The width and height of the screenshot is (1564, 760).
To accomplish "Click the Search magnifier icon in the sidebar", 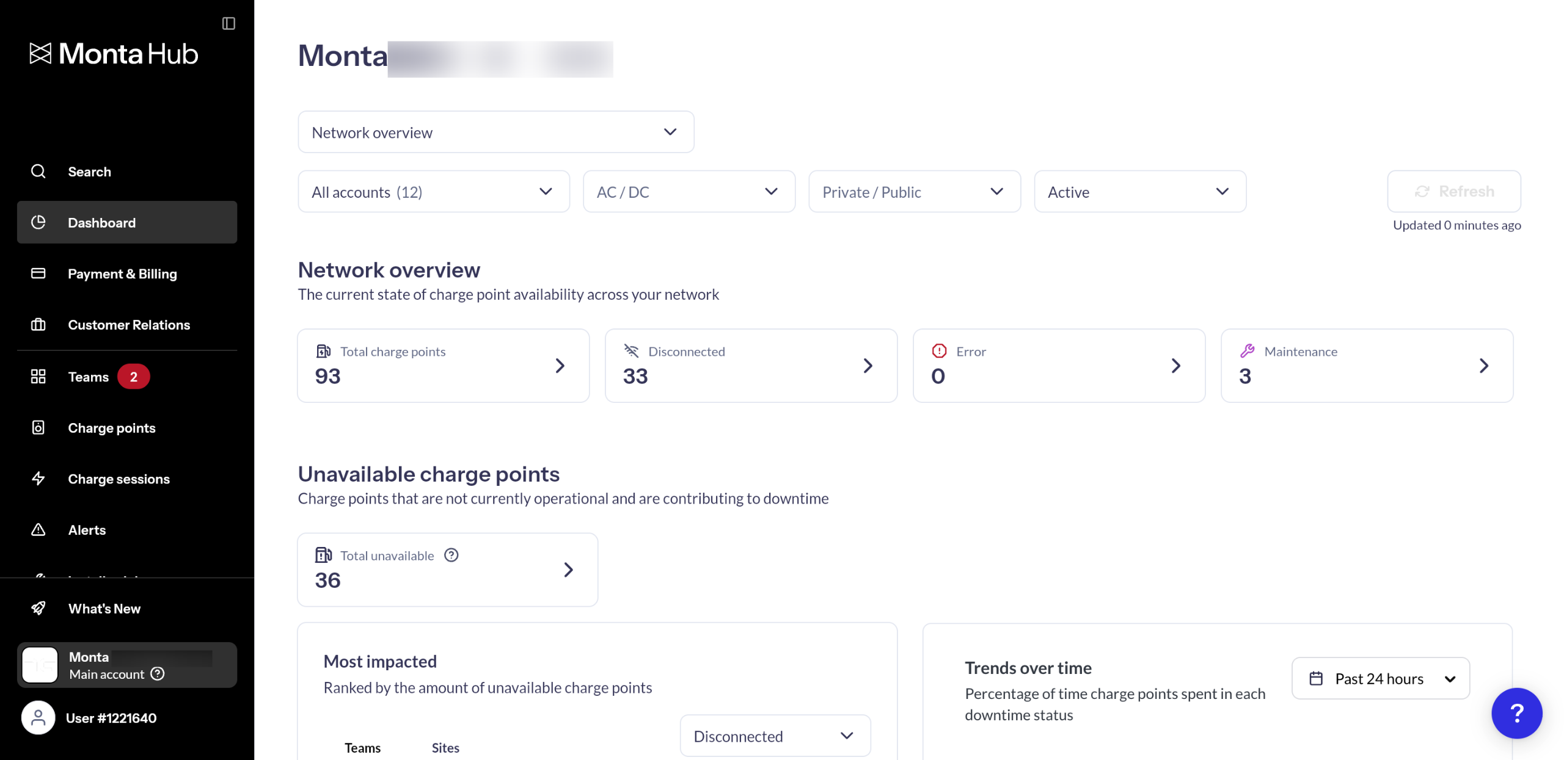I will (38, 172).
